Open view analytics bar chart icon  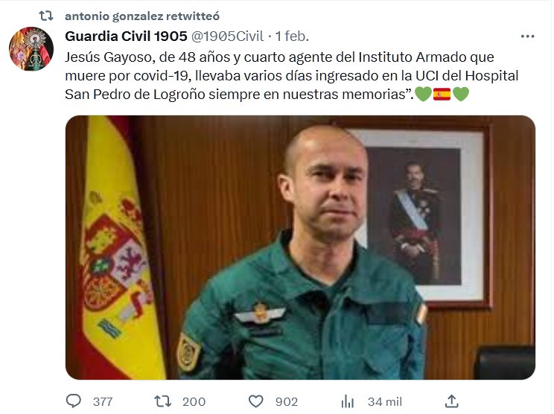coord(348,401)
